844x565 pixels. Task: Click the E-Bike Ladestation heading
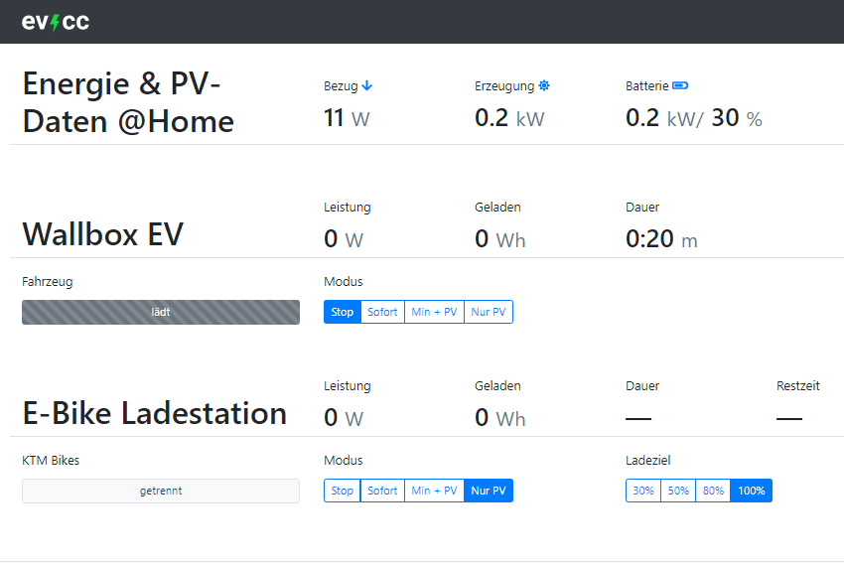pyautogui.click(x=154, y=413)
